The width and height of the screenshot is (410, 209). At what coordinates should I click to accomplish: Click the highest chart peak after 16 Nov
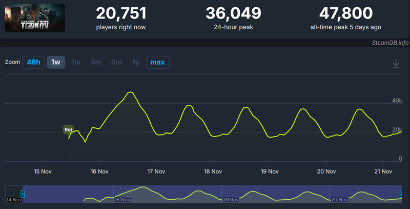(130, 92)
